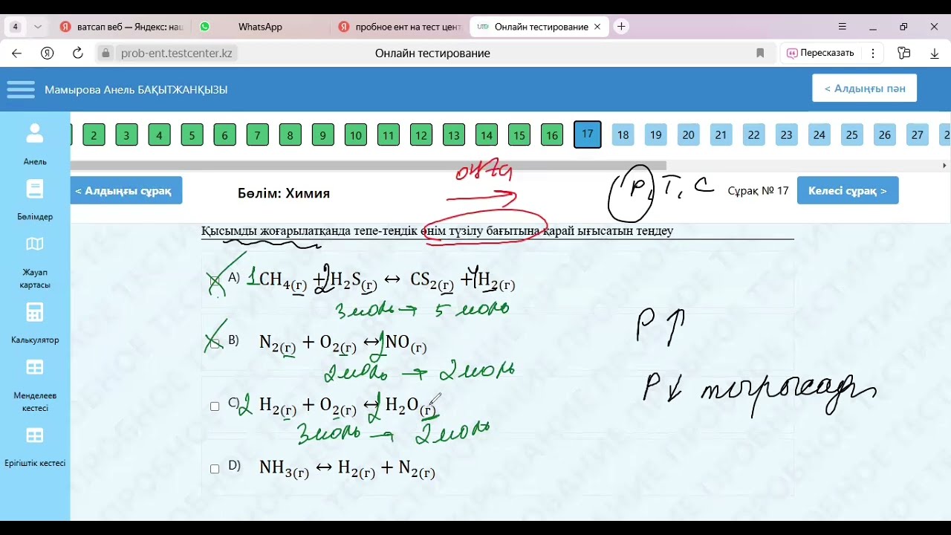Open the Yandex home icon

coord(47,53)
